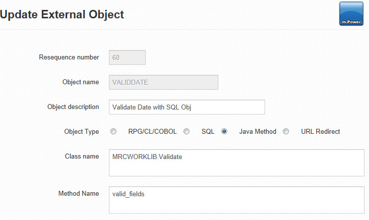This screenshot has height=220, width=369.
Task: Click the Object Type label
Action: pos(82,132)
